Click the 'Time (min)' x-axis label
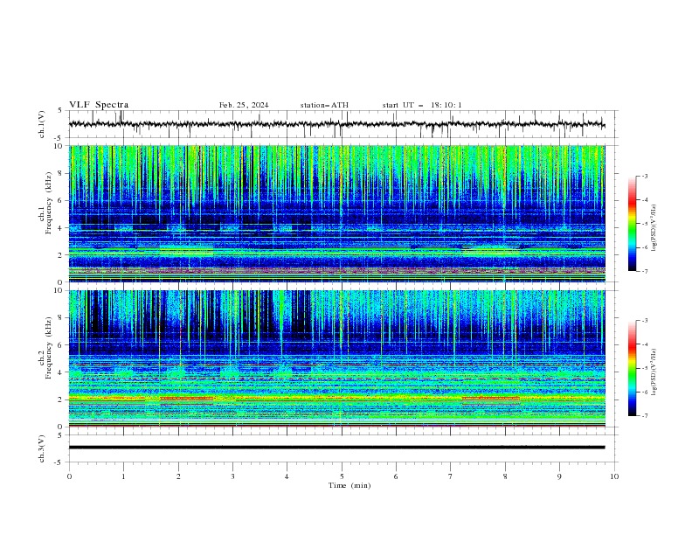Image resolution: width=692 pixels, height=535 pixels. tap(349, 485)
